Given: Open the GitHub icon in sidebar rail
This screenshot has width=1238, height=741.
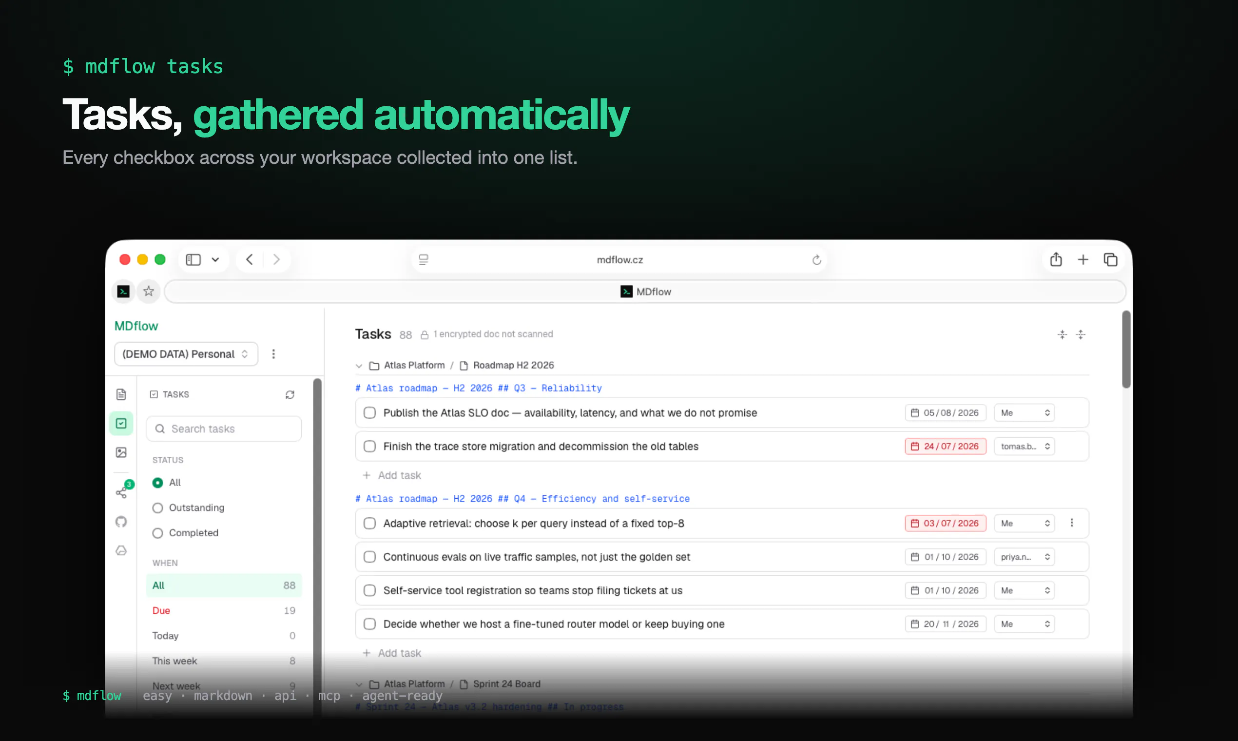Looking at the screenshot, I should pos(121,522).
